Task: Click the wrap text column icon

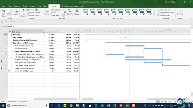Action: [x=36, y=10]
